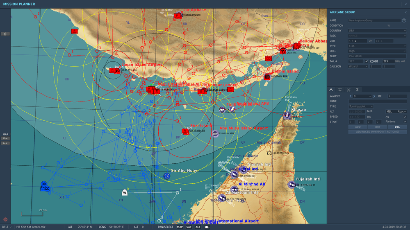Select the Abu Musa Island Airport icon

(x=215, y=134)
